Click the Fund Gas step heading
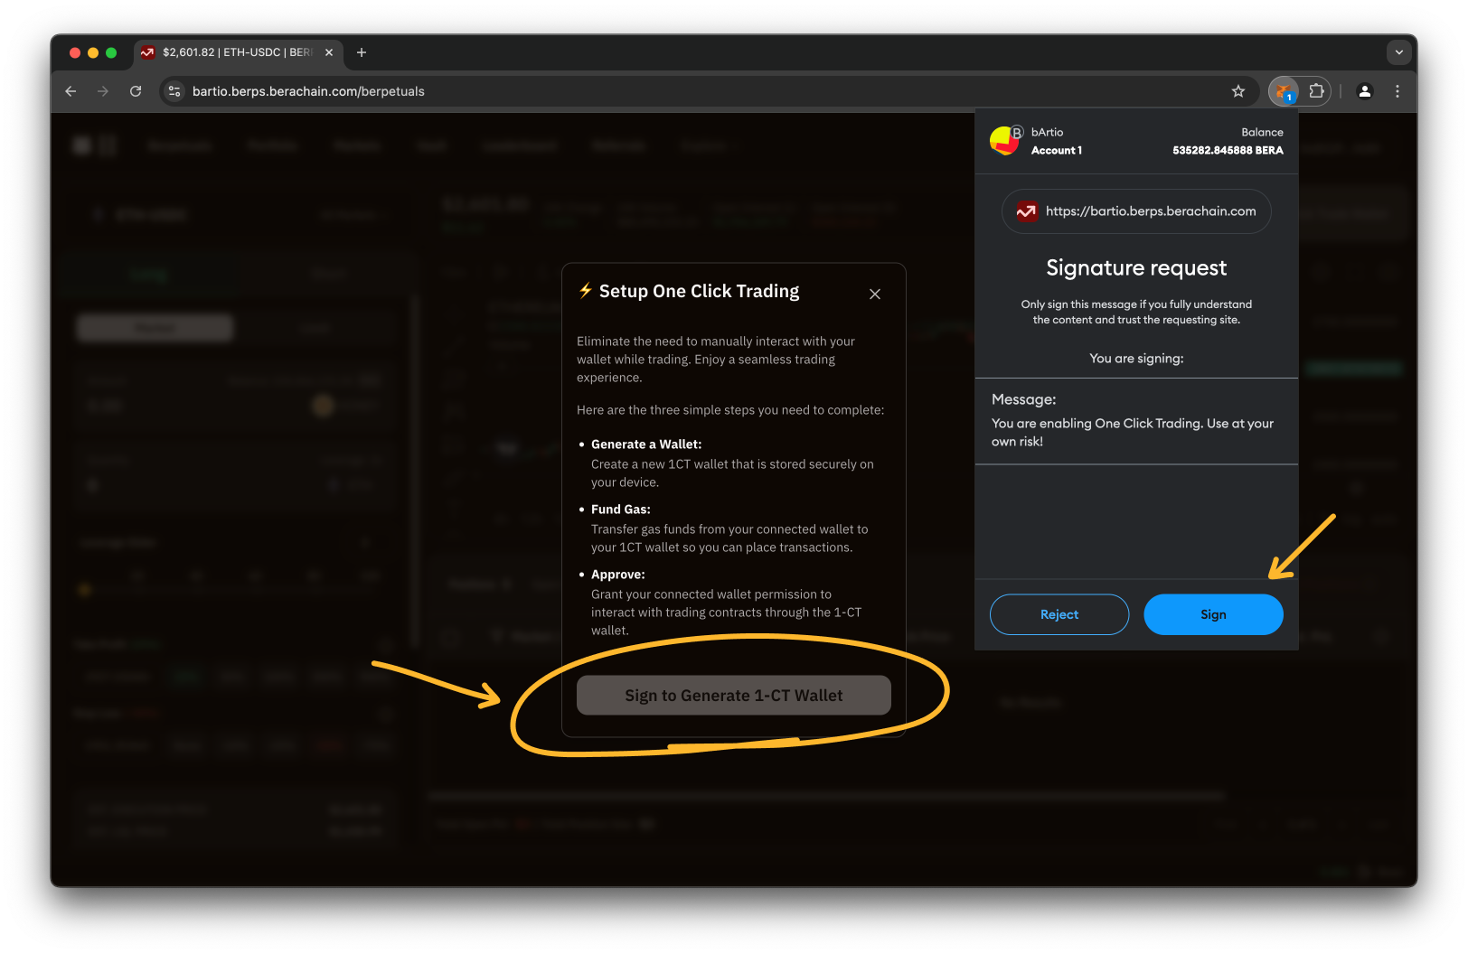 click(x=621, y=510)
